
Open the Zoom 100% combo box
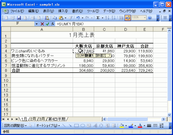pos(139,18)
